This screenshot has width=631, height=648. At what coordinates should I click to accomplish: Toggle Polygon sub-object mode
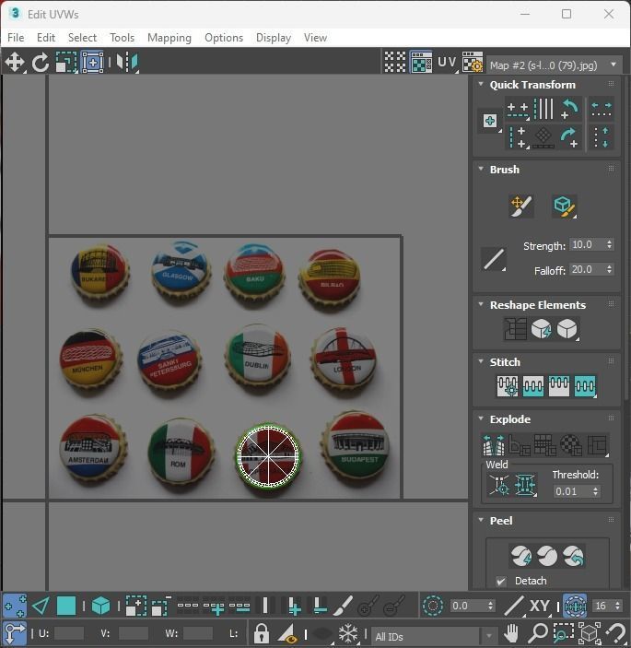[x=66, y=606]
